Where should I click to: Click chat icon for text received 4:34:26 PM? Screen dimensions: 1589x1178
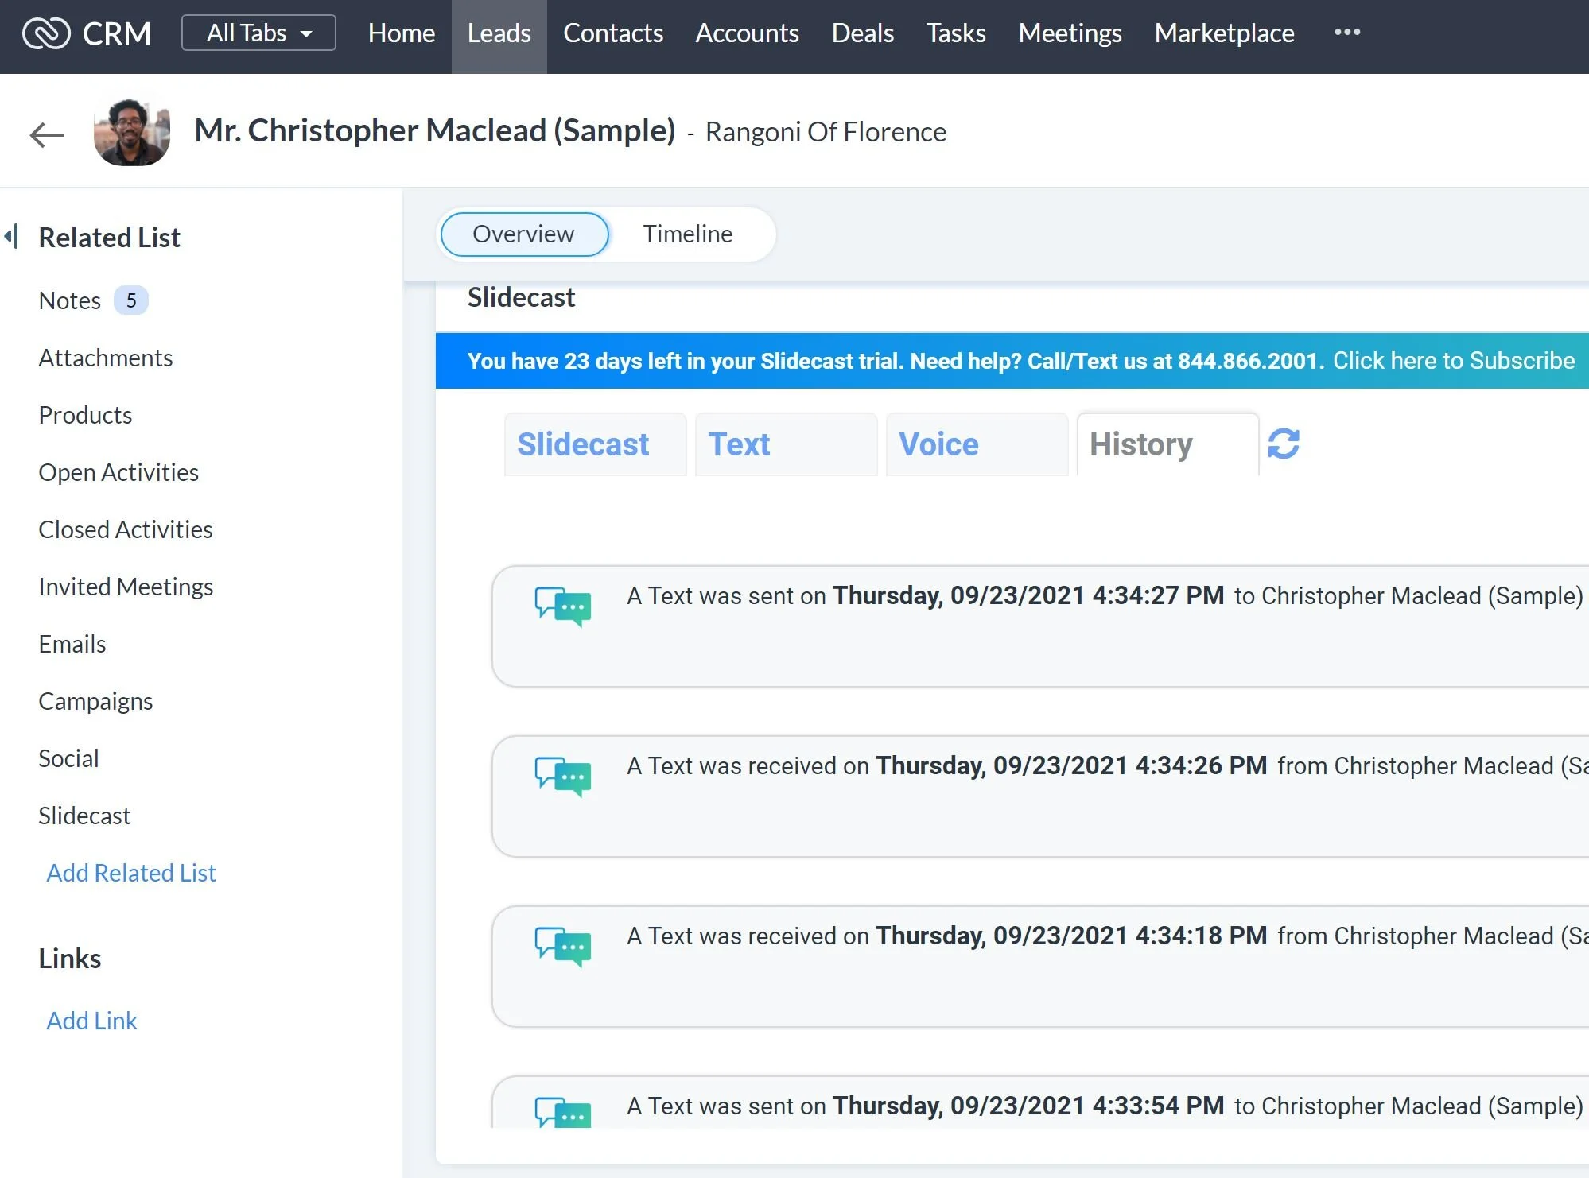(x=563, y=777)
